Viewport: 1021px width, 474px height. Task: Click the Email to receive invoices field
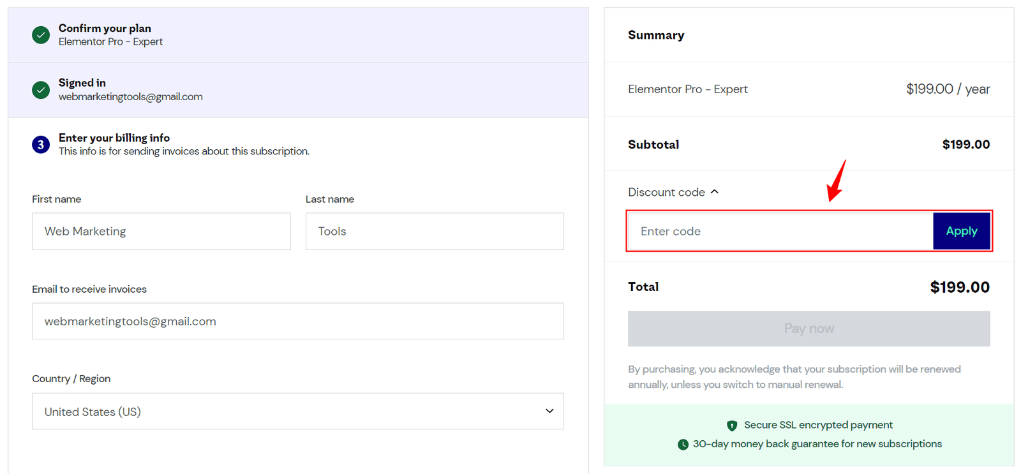point(298,322)
